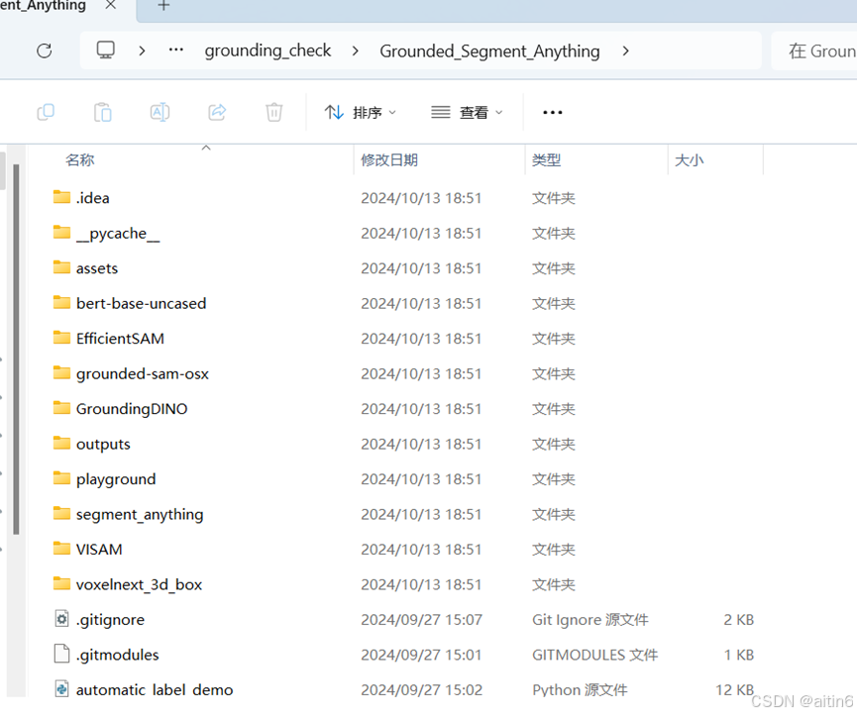Image resolution: width=857 pixels, height=716 pixels.
Task: Click the Delete trash icon
Action: 273,113
